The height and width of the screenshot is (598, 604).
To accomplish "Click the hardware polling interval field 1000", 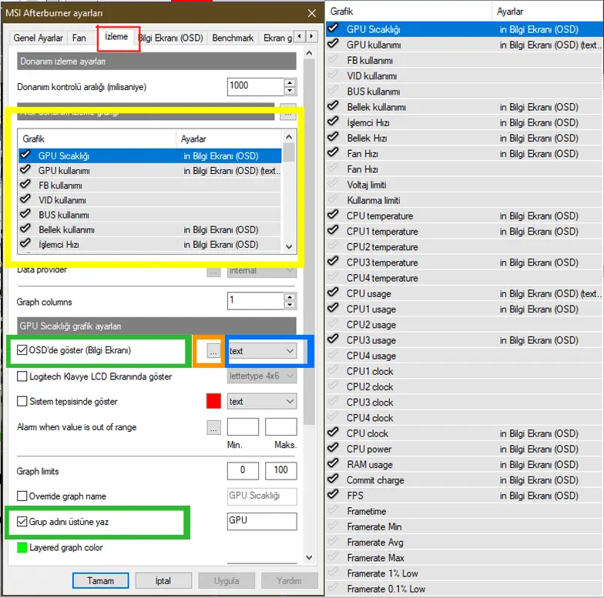I will tap(255, 86).
